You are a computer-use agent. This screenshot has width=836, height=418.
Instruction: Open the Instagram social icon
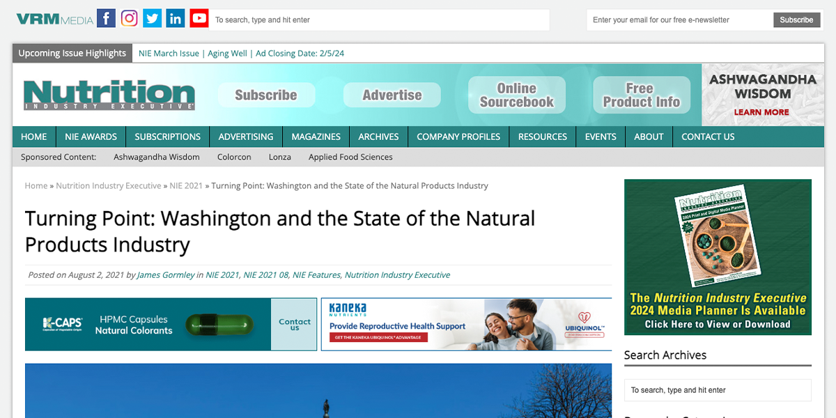(x=129, y=18)
